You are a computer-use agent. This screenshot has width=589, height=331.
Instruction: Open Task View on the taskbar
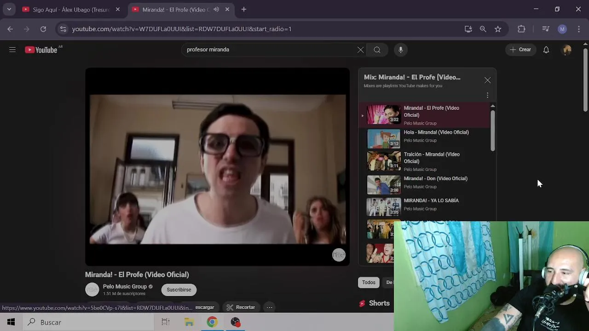[x=166, y=322]
